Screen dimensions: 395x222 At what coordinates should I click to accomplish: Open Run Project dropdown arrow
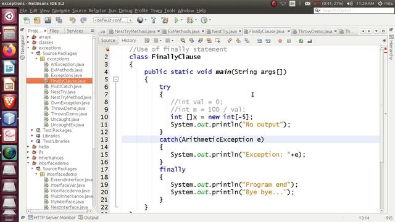tap(181, 20)
